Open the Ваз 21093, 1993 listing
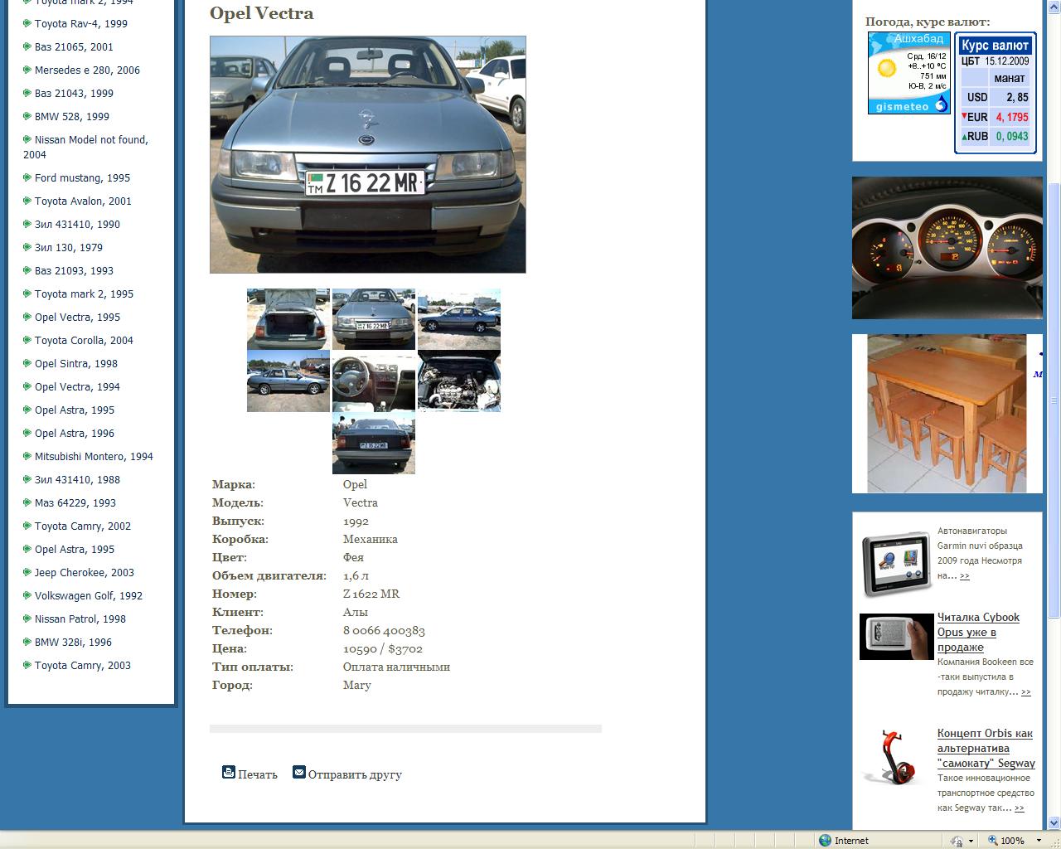Viewport: 1061px width, 849px height. click(74, 270)
